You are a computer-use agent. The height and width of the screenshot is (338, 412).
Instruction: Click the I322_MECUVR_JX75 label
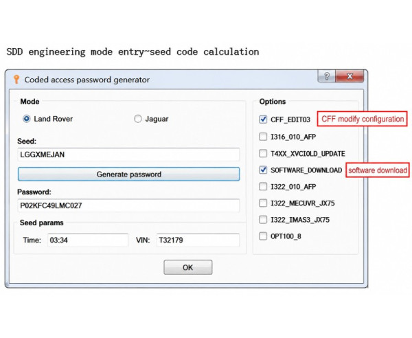303,203
